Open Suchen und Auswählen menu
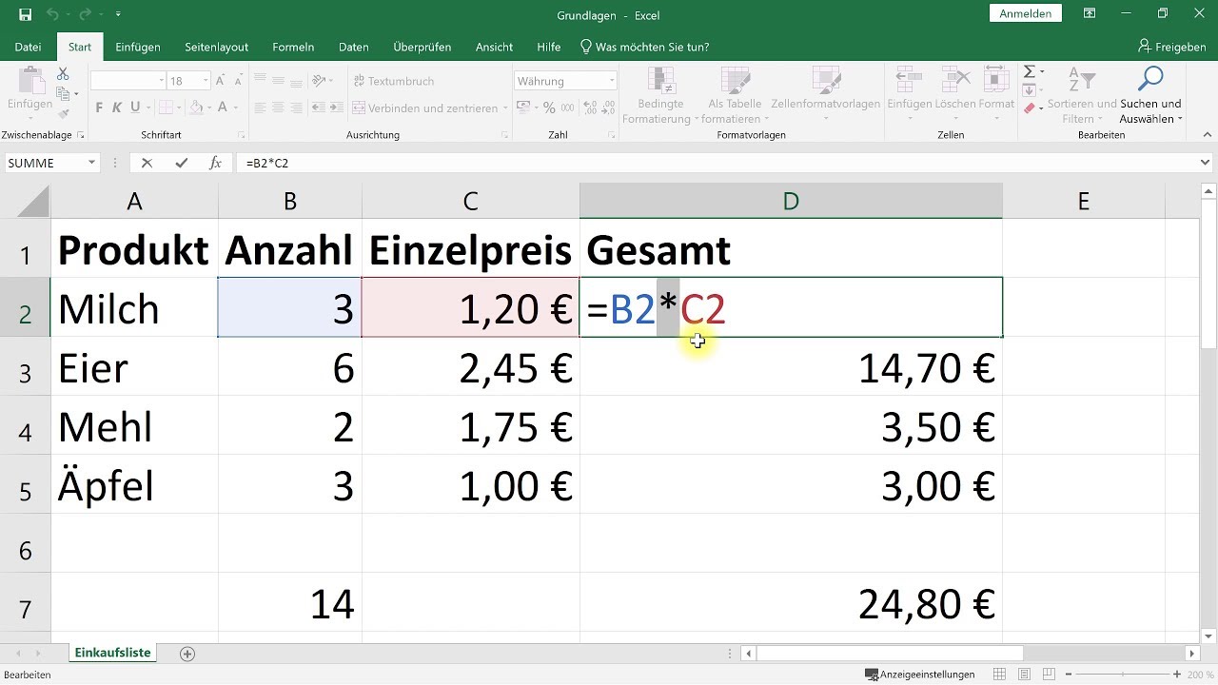1218x685 pixels. coord(1150,95)
